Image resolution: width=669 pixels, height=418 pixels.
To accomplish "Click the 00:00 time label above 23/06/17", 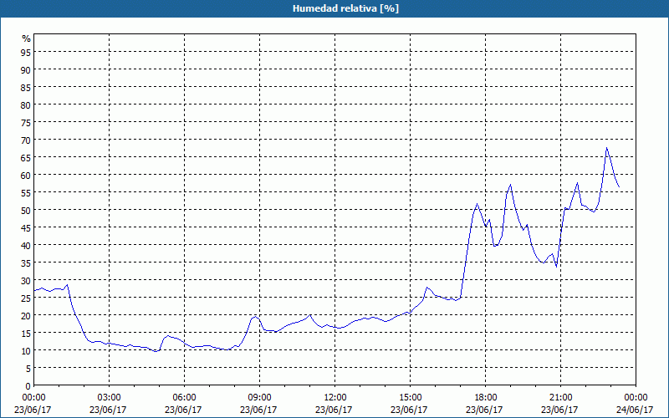I will click(33, 398).
